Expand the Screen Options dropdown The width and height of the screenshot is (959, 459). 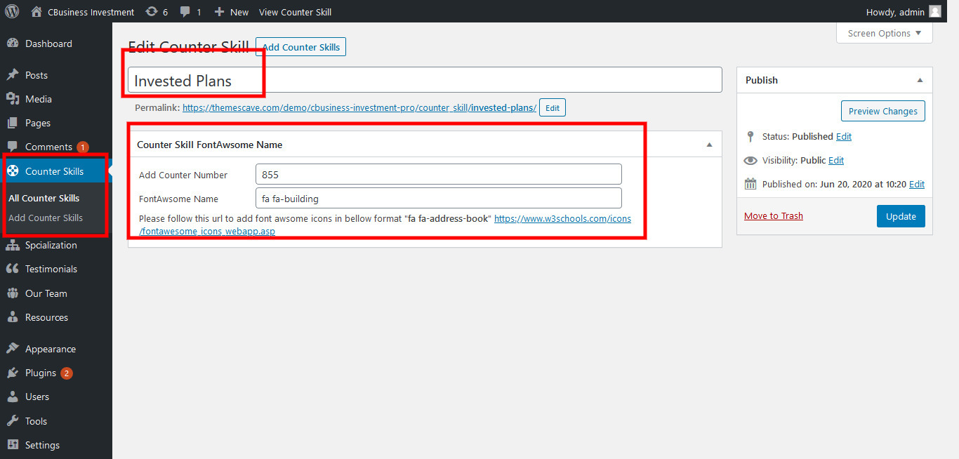(x=885, y=33)
